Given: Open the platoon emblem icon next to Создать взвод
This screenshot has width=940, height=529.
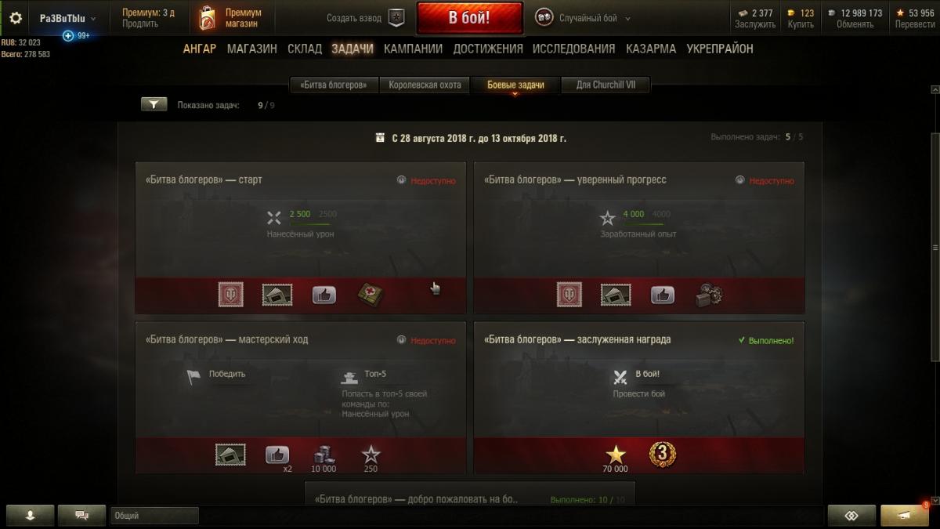Looking at the screenshot, I should tap(396, 18).
